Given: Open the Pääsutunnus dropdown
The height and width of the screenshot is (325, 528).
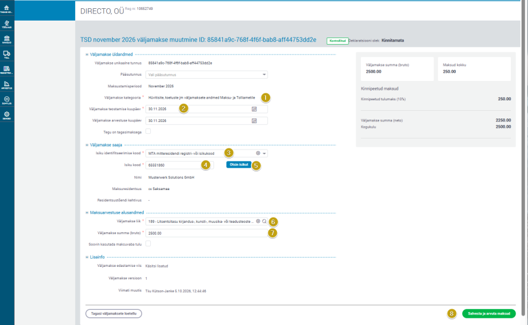Looking at the screenshot, I should click(207, 75).
